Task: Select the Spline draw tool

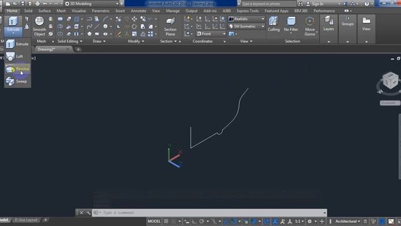Action: click(x=89, y=26)
